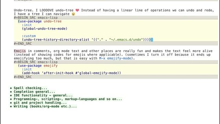Expand the 'Programming-, scripting-, markup-languages' heading
Viewport: 220px width, 124px height.
pyautogui.click(x=68, y=99)
